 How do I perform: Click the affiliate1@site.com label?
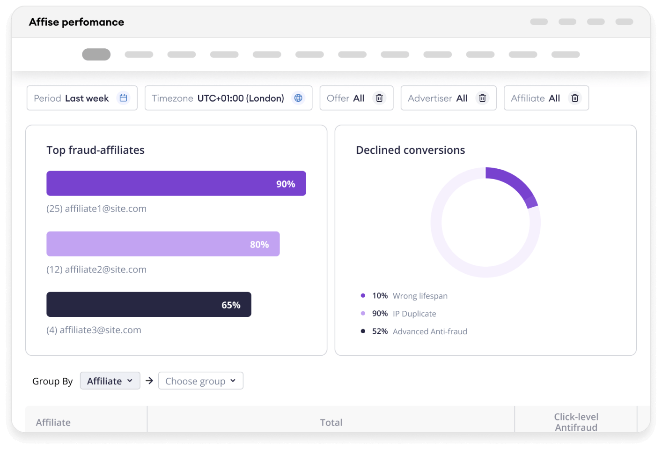[x=96, y=209]
